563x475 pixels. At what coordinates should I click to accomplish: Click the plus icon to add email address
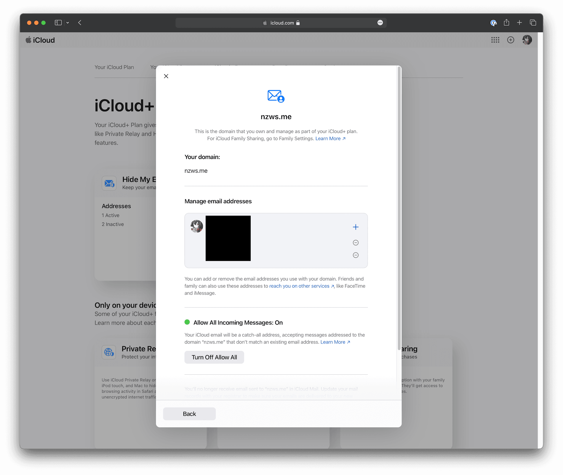[356, 227]
